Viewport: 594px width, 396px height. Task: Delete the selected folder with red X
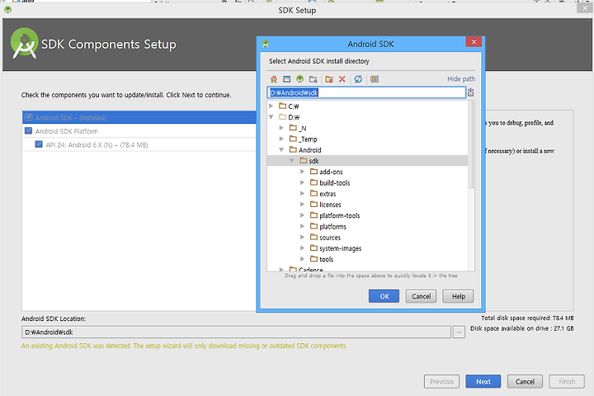click(342, 79)
